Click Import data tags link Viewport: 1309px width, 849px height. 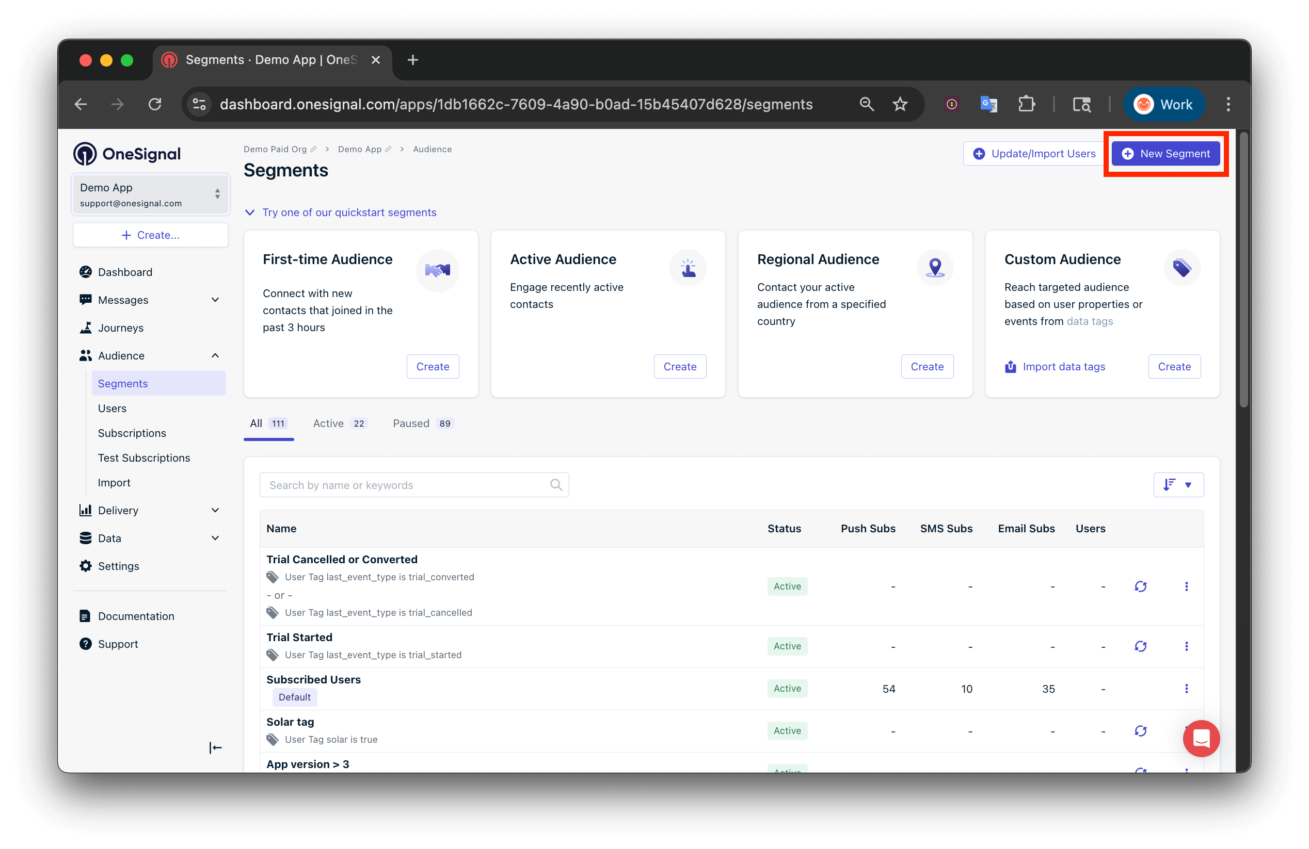pos(1055,367)
